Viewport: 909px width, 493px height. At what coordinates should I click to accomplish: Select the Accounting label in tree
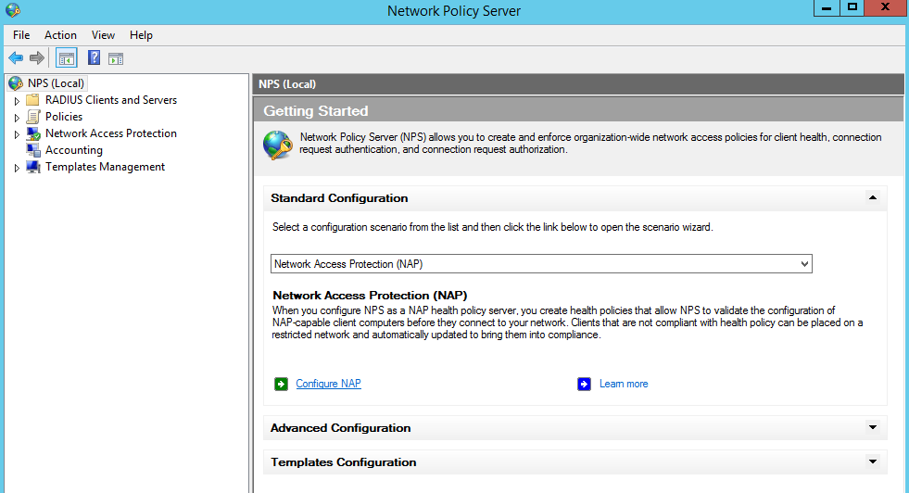pos(74,150)
